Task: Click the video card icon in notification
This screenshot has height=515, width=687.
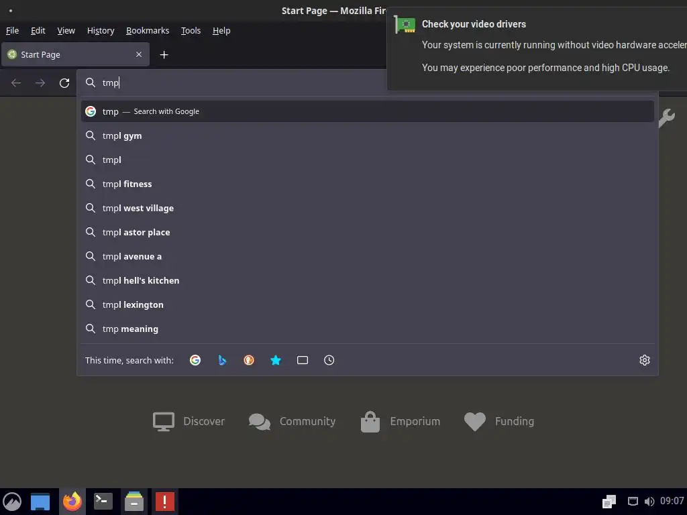Action: tap(405, 25)
